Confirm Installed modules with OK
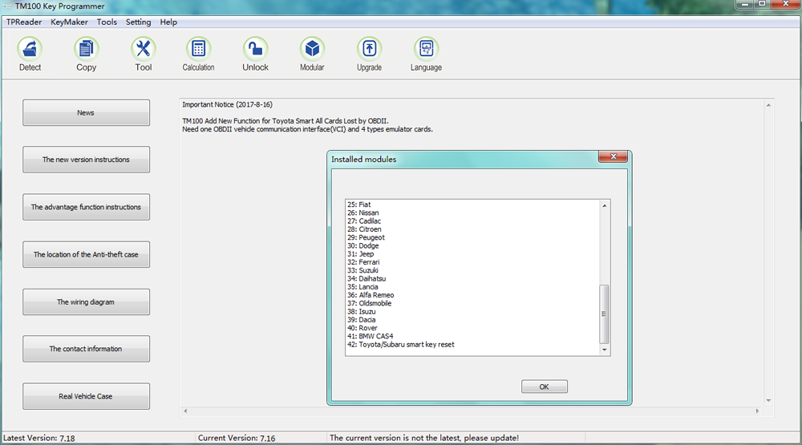 click(x=545, y=386)
